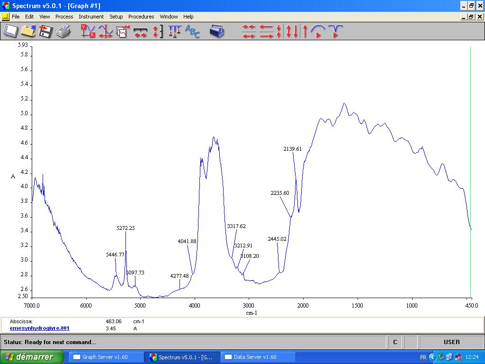Click the peak labeling toolbar icon
The width and height of the screenshot is (485, 364).
point(174,31)
